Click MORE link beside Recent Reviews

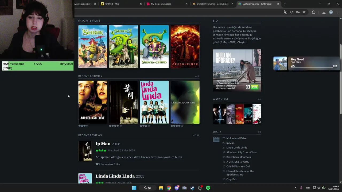point(196,135)
